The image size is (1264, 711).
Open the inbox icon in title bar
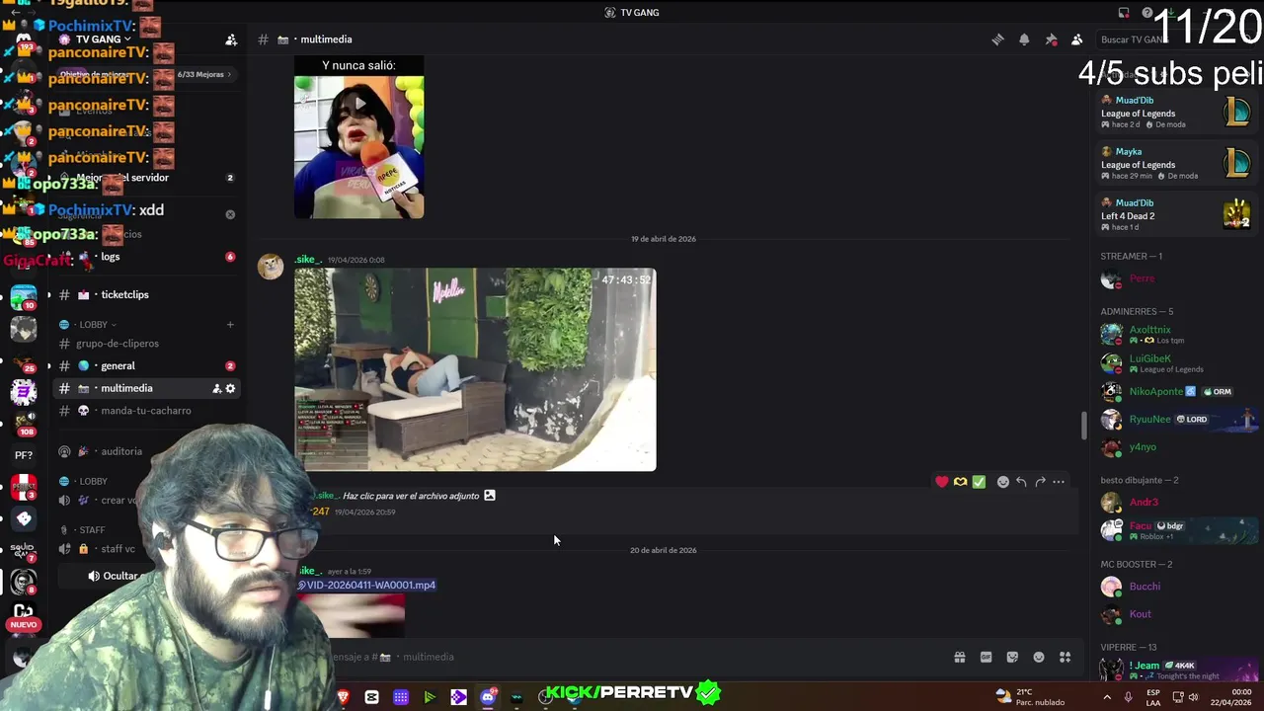1124,13
